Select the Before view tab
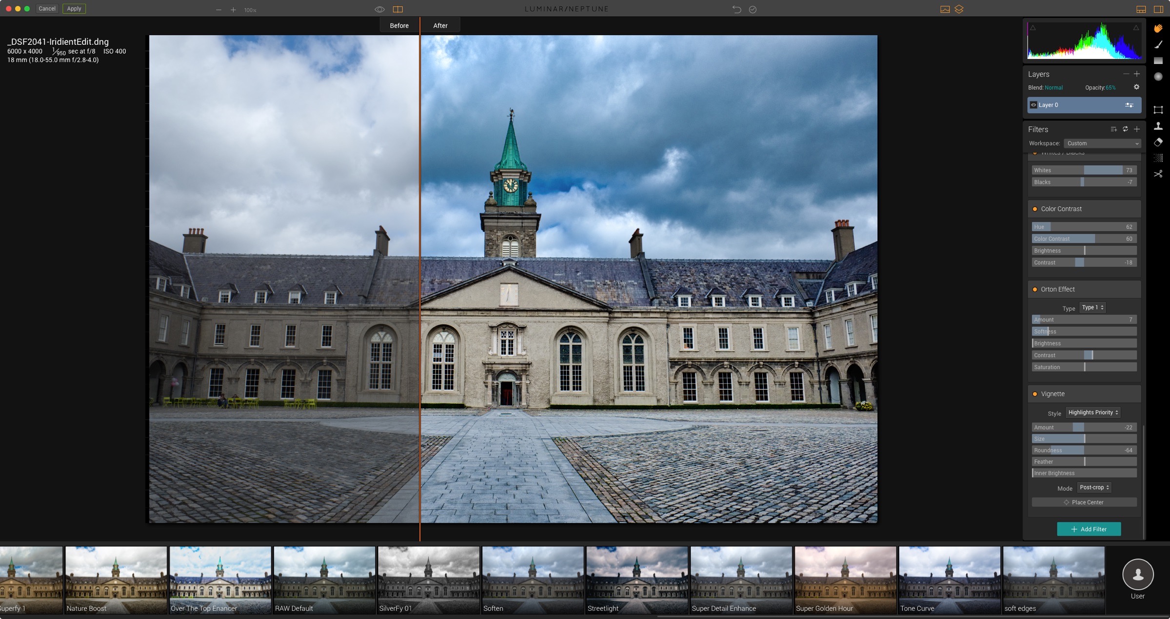1170x619 pixels. tap(399, 26)
